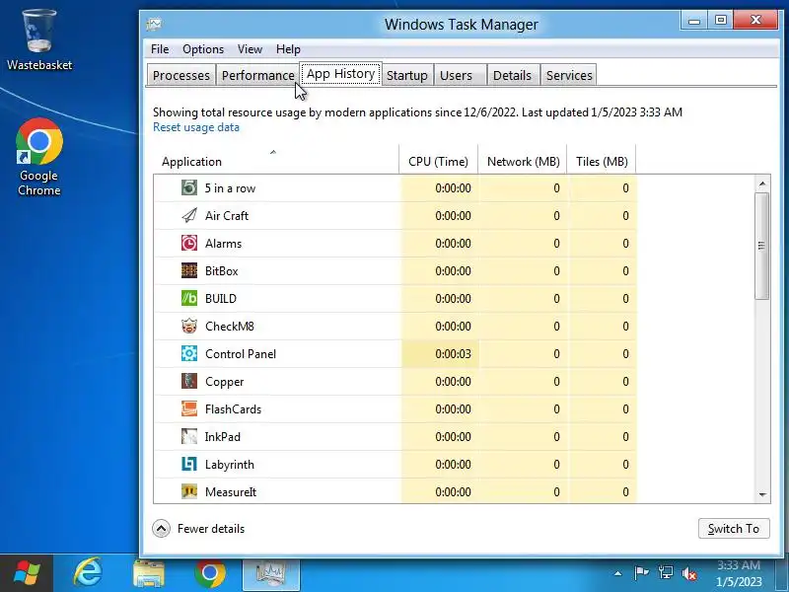The image size is (789, 592).
Task: Open the File menu
Action: pyautogui.click(x=160, y=49)
